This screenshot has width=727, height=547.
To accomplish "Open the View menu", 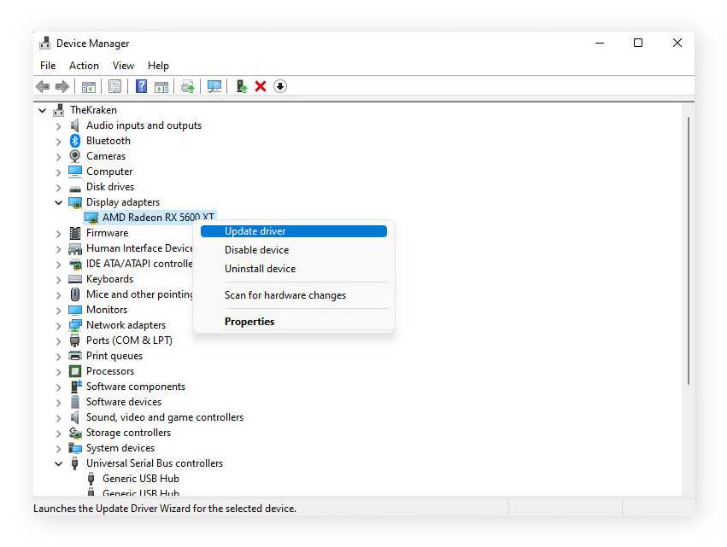I will click(x=123, y=66).
